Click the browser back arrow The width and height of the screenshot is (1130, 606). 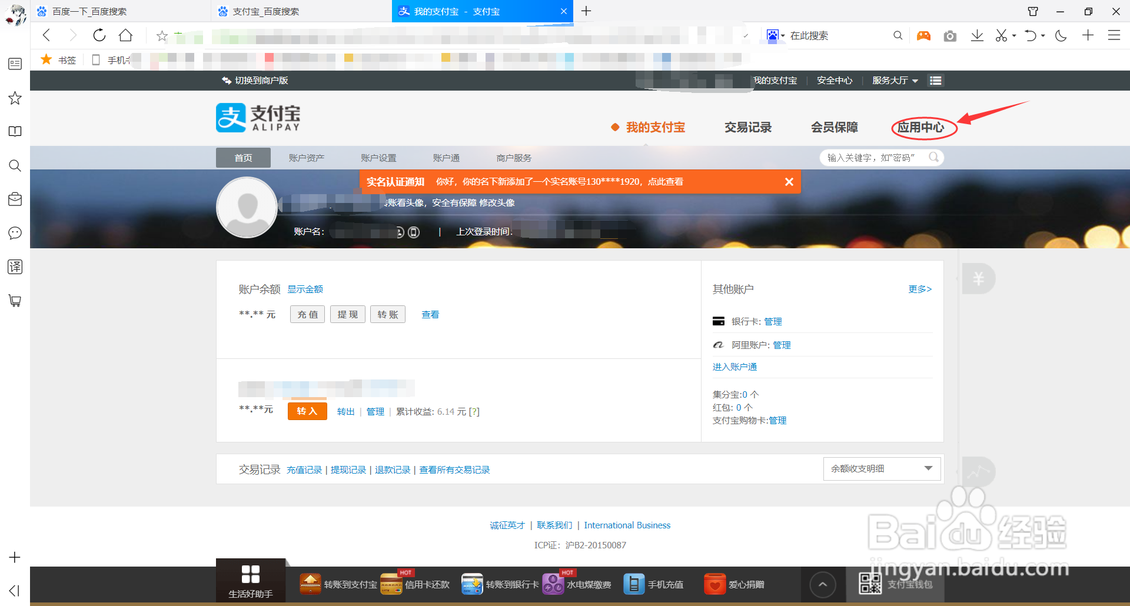coord(46,35)
